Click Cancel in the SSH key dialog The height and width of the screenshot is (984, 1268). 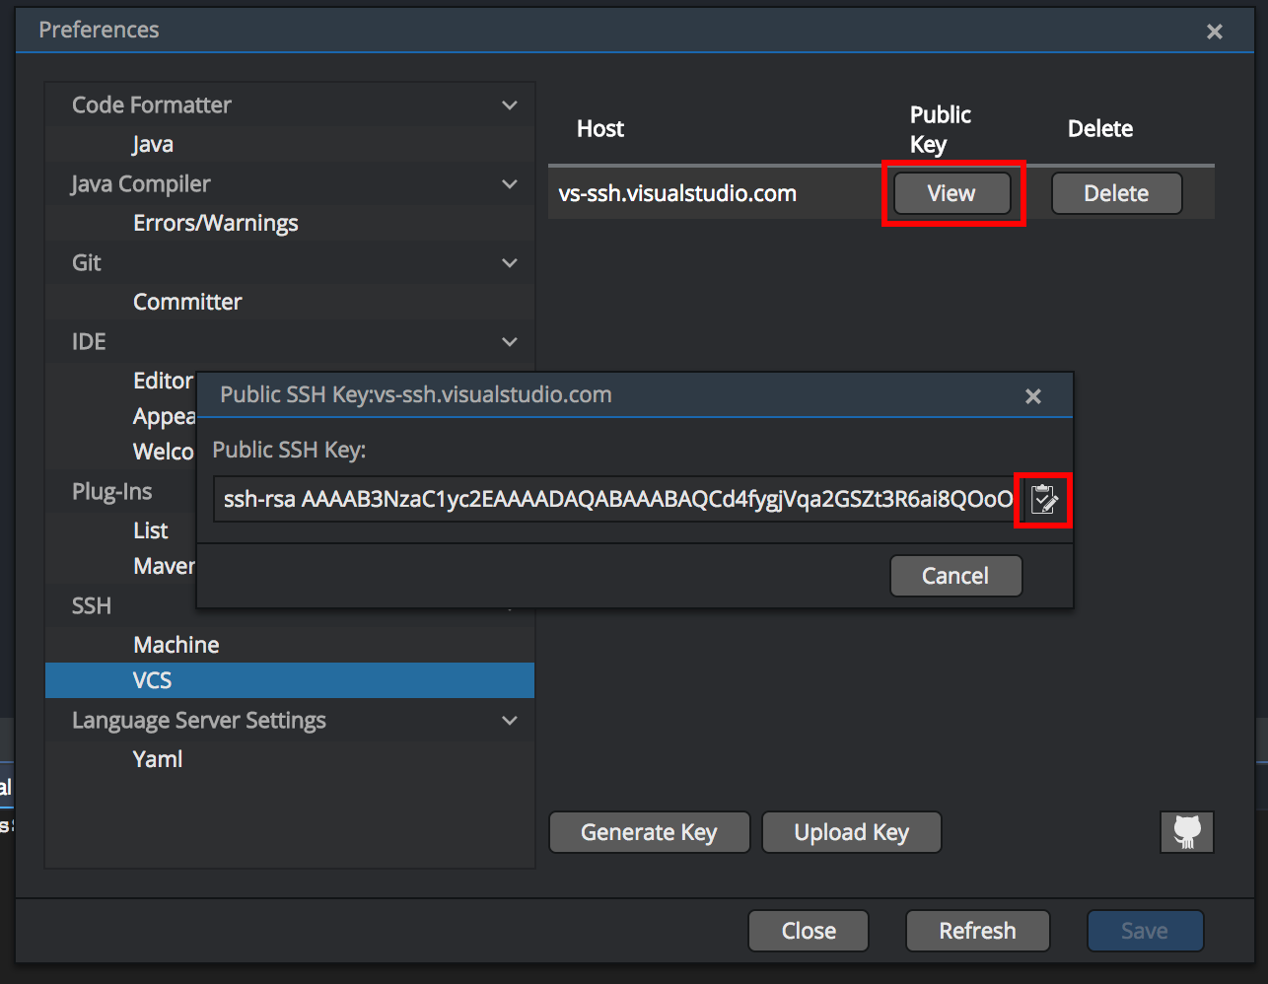tap(955, 576)
